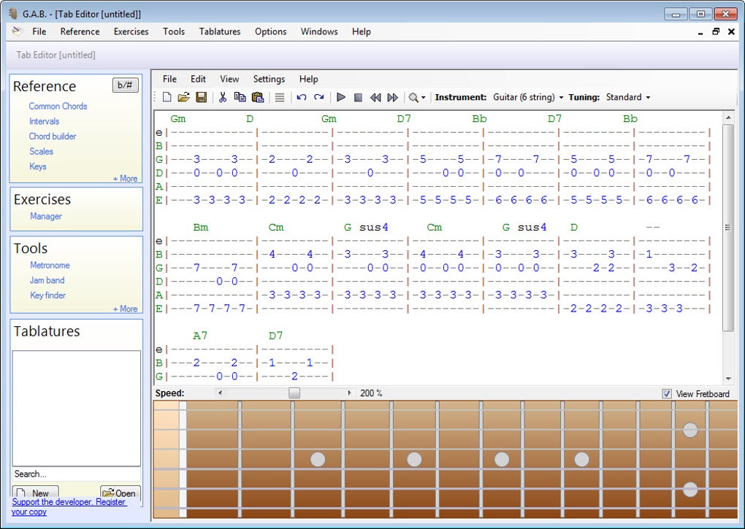Open a file with the folder icon

tap(183, 97)
